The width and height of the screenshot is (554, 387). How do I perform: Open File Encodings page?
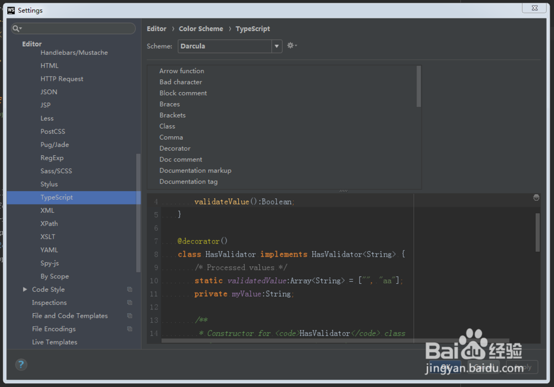click(54, 329)
